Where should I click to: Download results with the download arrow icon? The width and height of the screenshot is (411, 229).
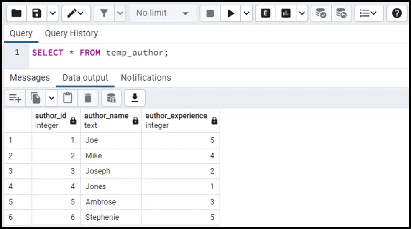(x=135, y=98)
